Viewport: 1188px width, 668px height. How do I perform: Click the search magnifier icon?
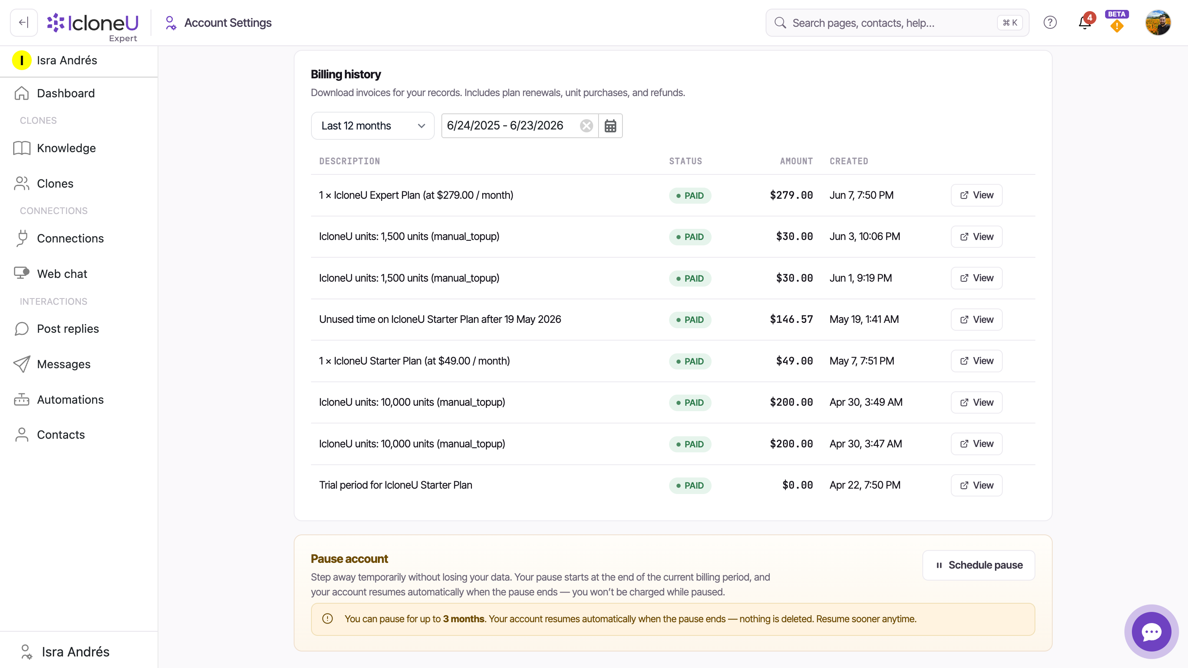pos(780,23)
